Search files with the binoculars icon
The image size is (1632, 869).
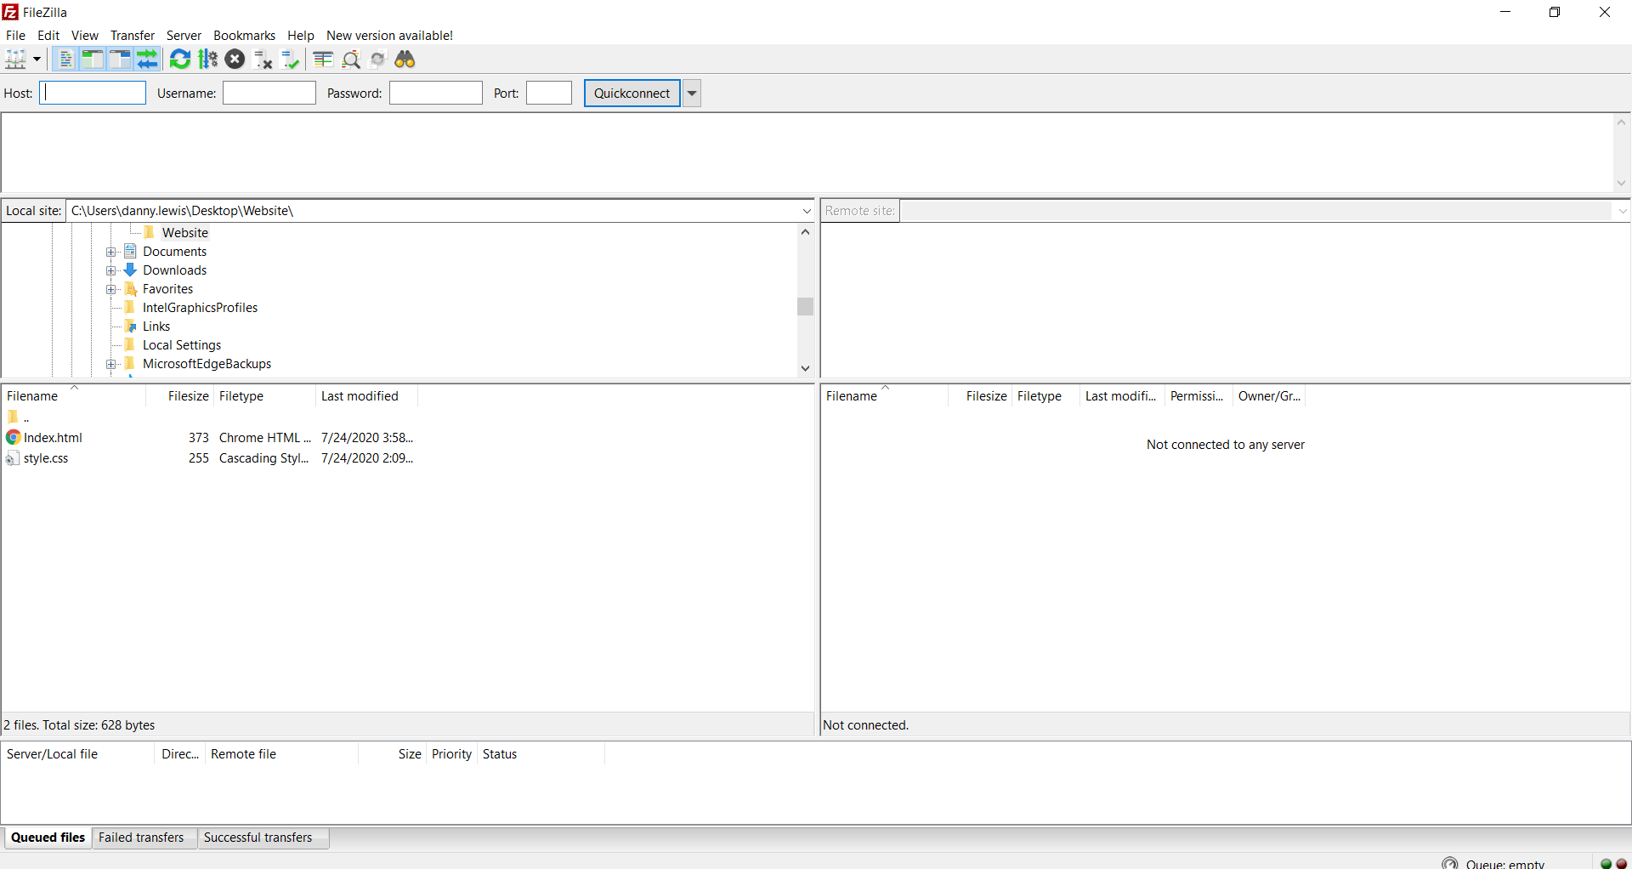pyautogui.click(x=405, y=60)
